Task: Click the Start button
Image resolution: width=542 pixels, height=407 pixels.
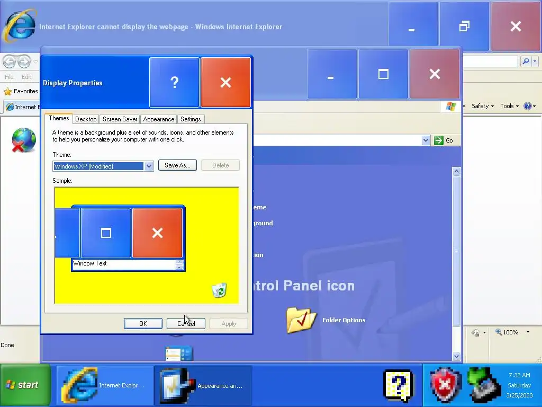Action: coord(25,385)
